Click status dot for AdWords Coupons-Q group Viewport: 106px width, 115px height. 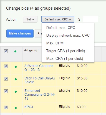pyautogui.click(x=16, y=67)
